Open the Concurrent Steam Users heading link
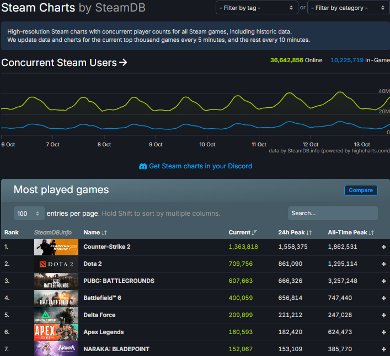Image resolution: width=390 pixels, height=356 pixels. [65, 63]
